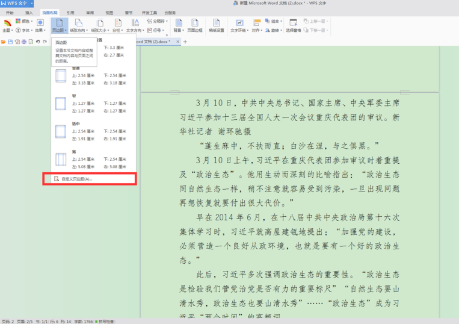
Task: Open the 字体 theme fonts dropdown
Action: pyautogui.click(x=24, y=30)
